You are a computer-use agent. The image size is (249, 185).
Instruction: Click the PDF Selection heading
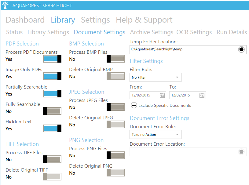coord(22,44)
